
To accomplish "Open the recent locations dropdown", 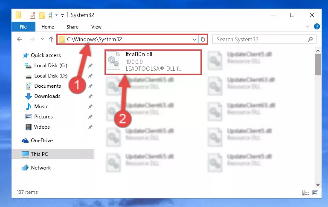I will (x=43, y=39).
